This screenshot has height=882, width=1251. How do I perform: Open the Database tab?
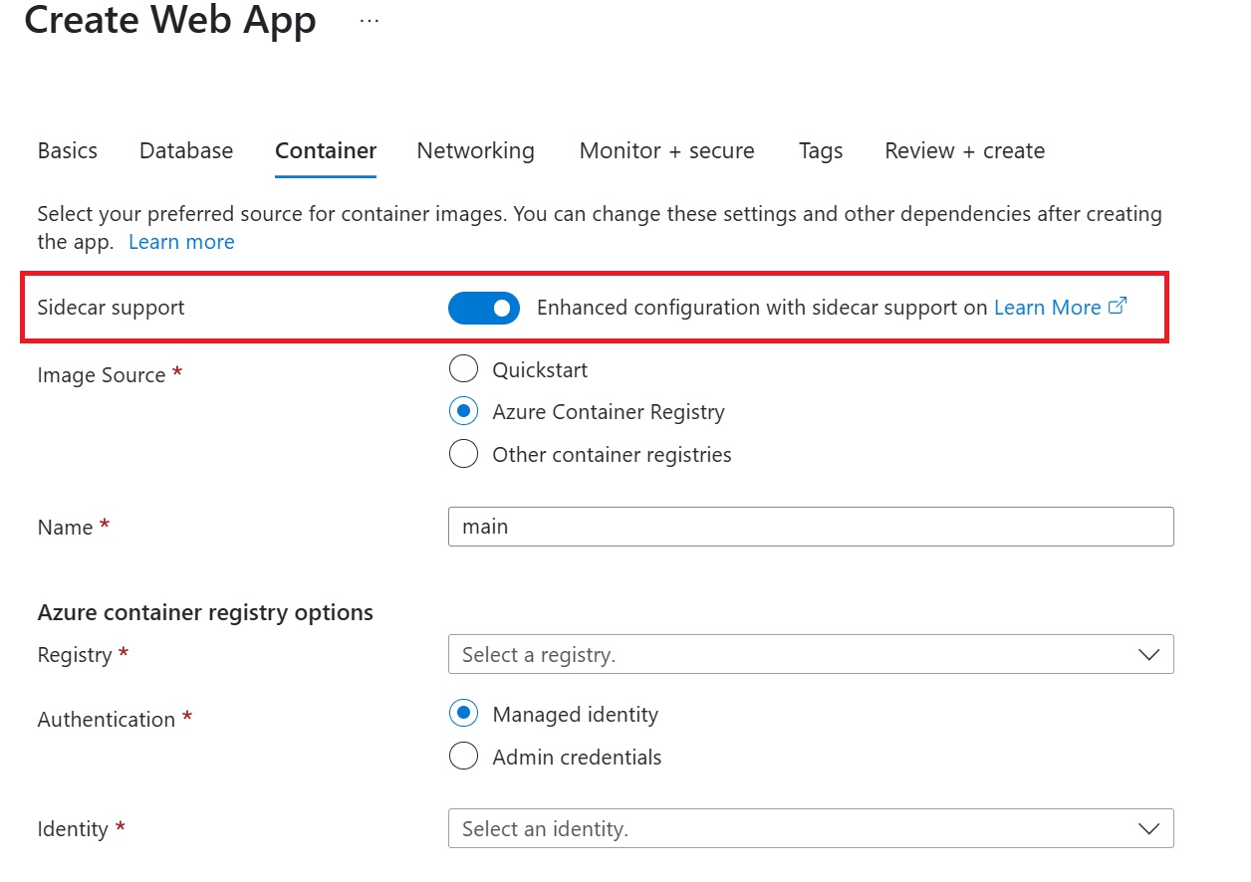(185, 150)
